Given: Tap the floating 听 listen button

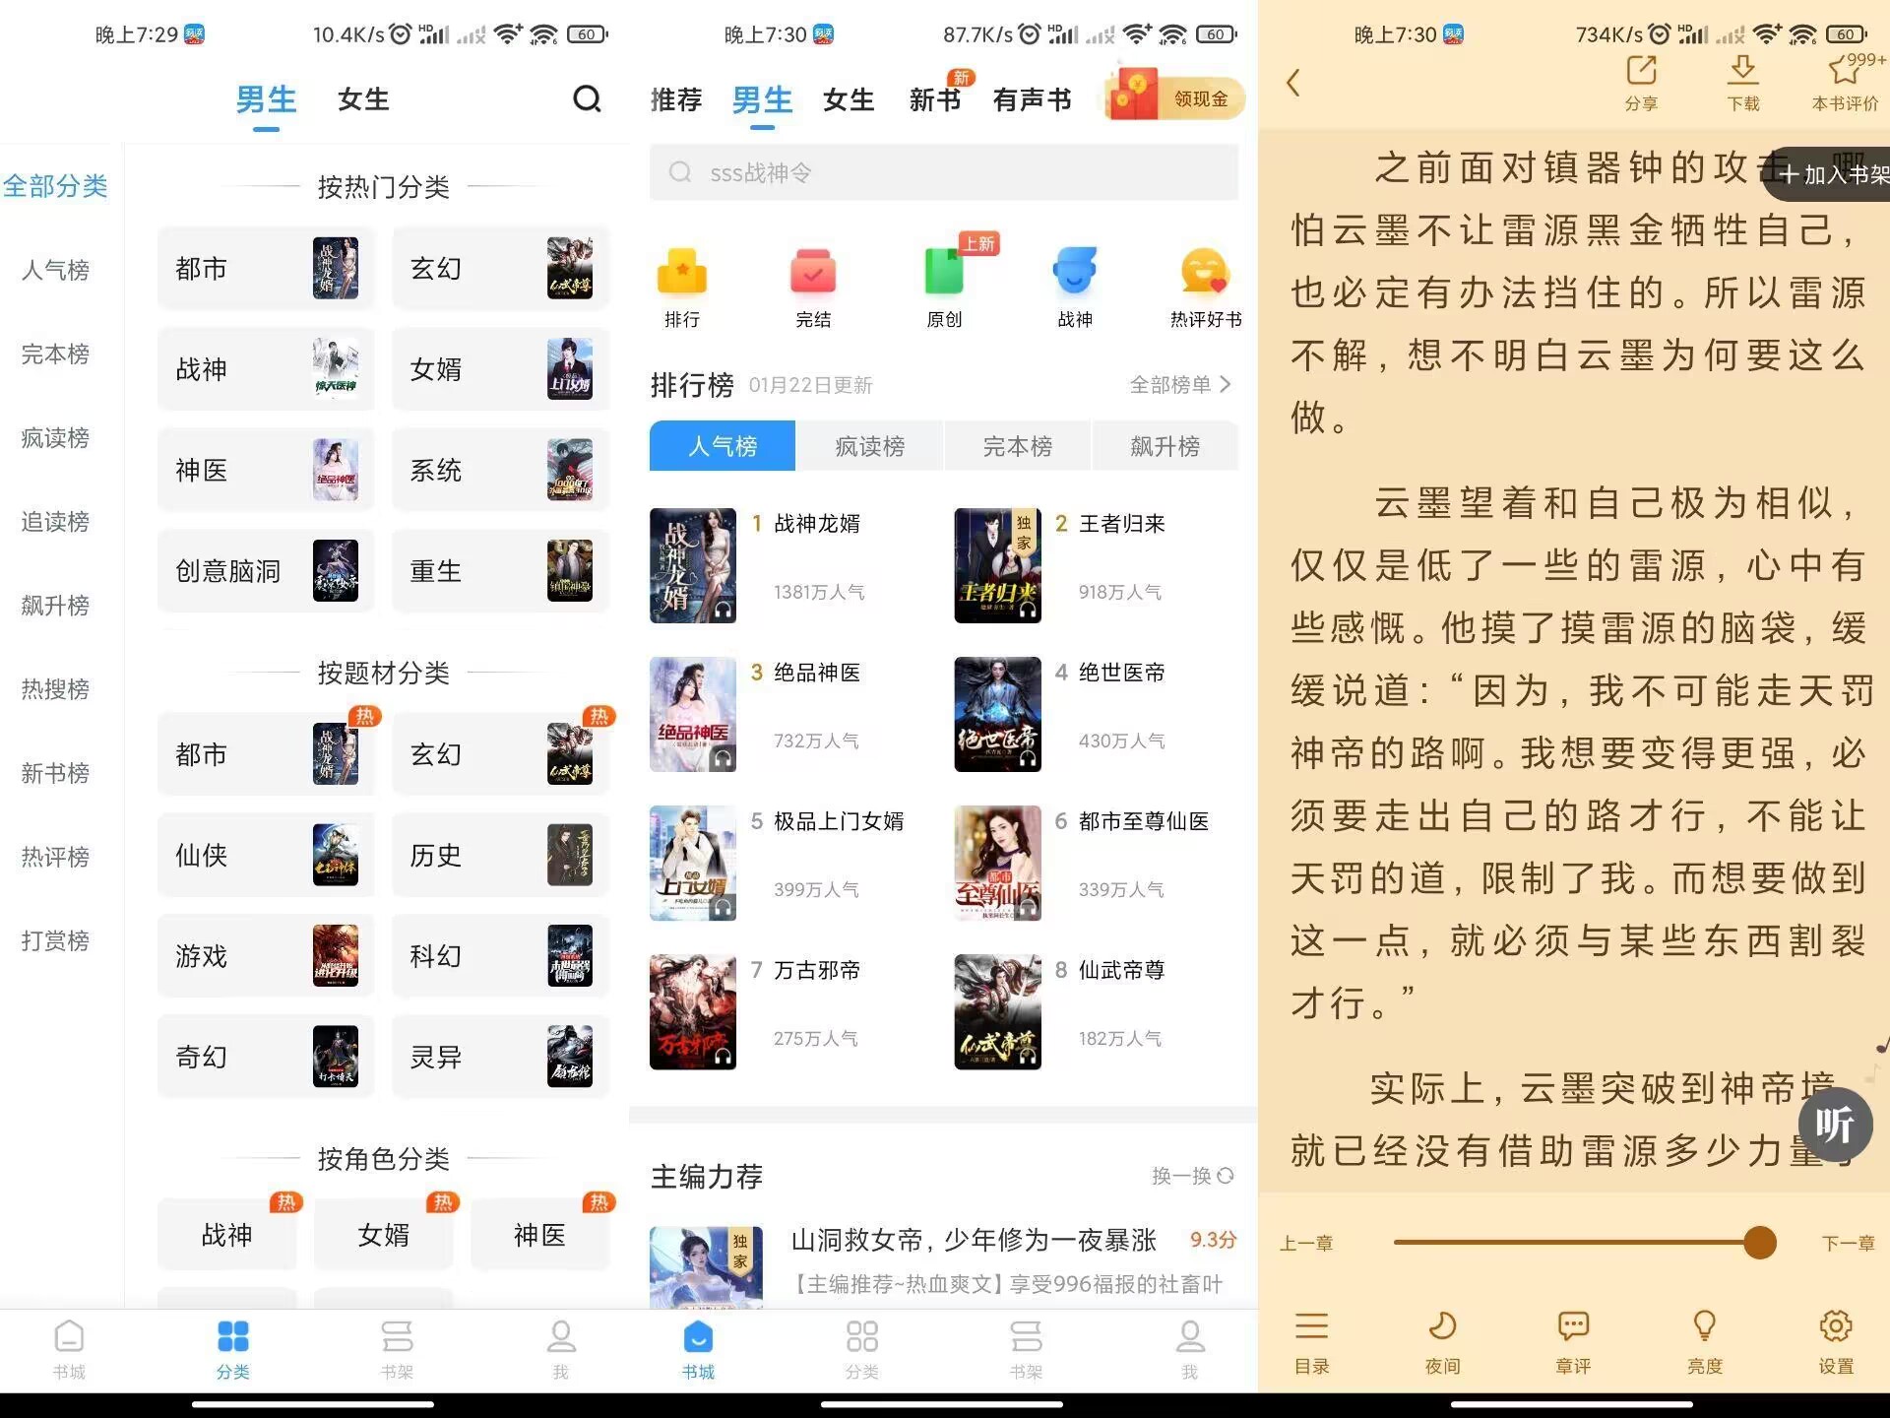Looking at the screenshot, I should point(1835,1124).
